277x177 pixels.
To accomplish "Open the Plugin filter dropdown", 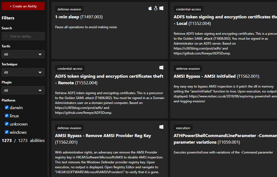I will point(23,90).
